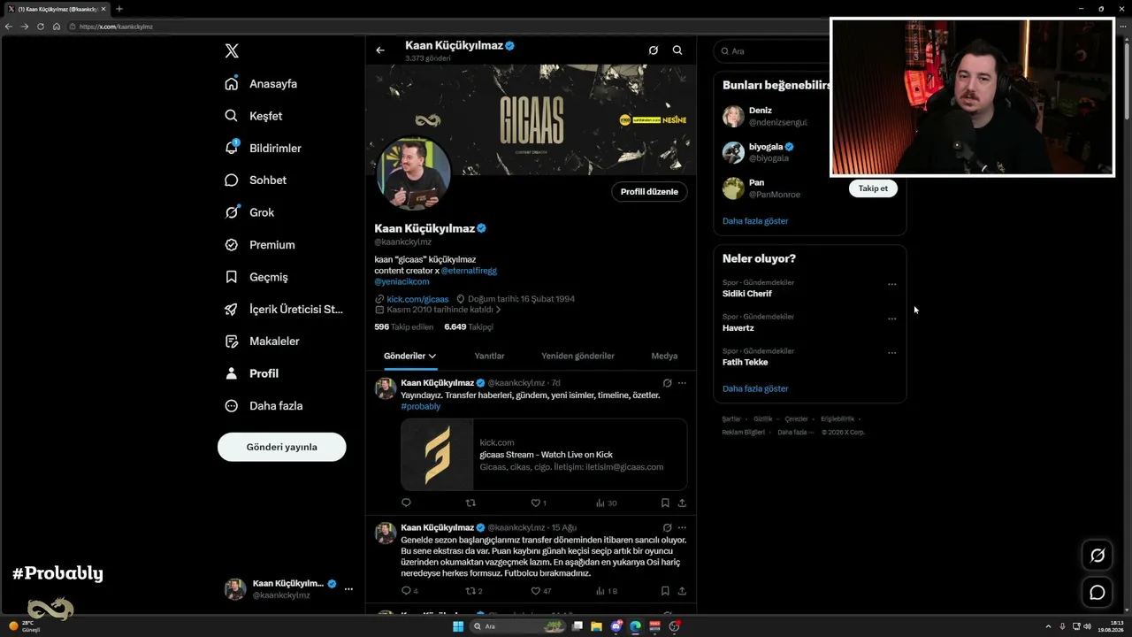
Task: Open Anasayfa home page
Action: 261,83
